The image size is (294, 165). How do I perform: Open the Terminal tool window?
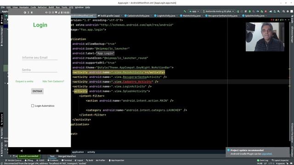pyautogui.click(x=67, y=160)
